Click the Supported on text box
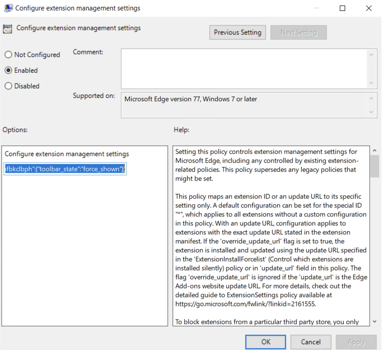 coord(244,105)
